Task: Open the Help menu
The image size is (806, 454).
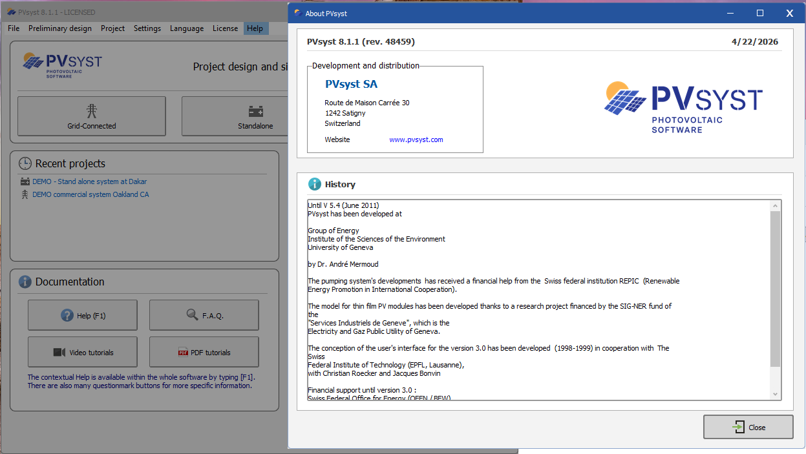Action: [x=255, y=28]
